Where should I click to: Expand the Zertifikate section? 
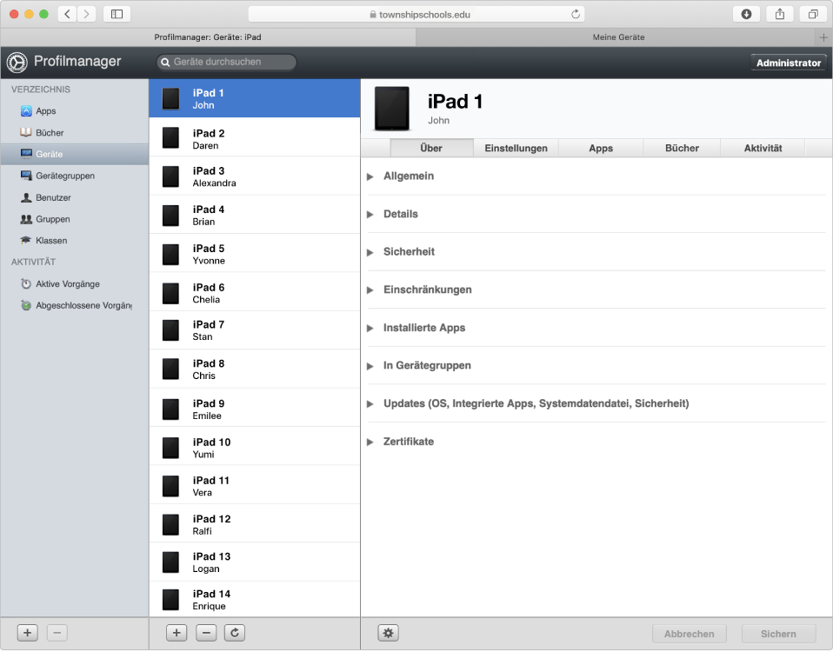(x=370, y=442)
